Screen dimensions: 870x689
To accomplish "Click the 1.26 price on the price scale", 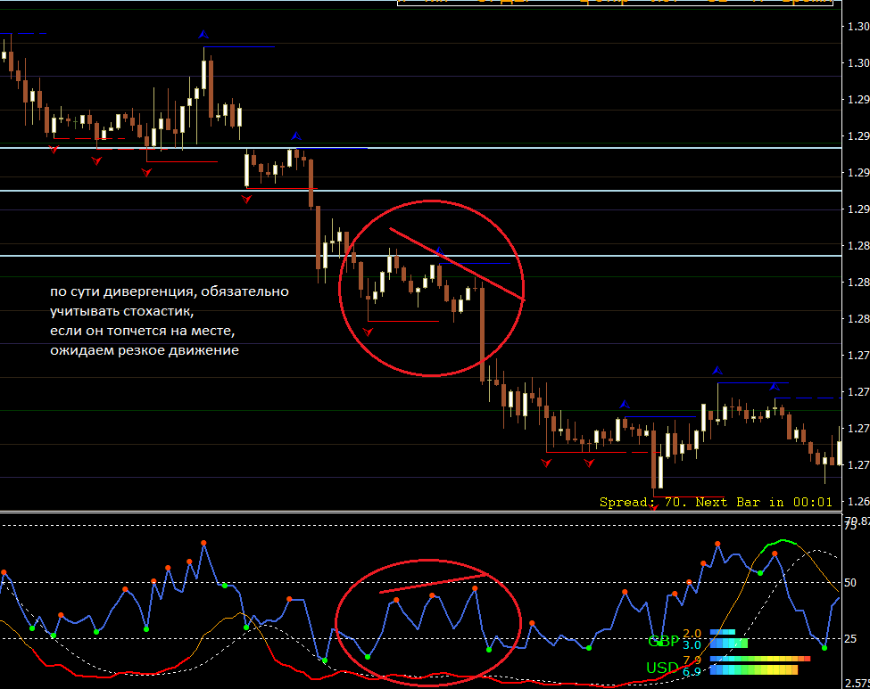I will click(858, 502).
